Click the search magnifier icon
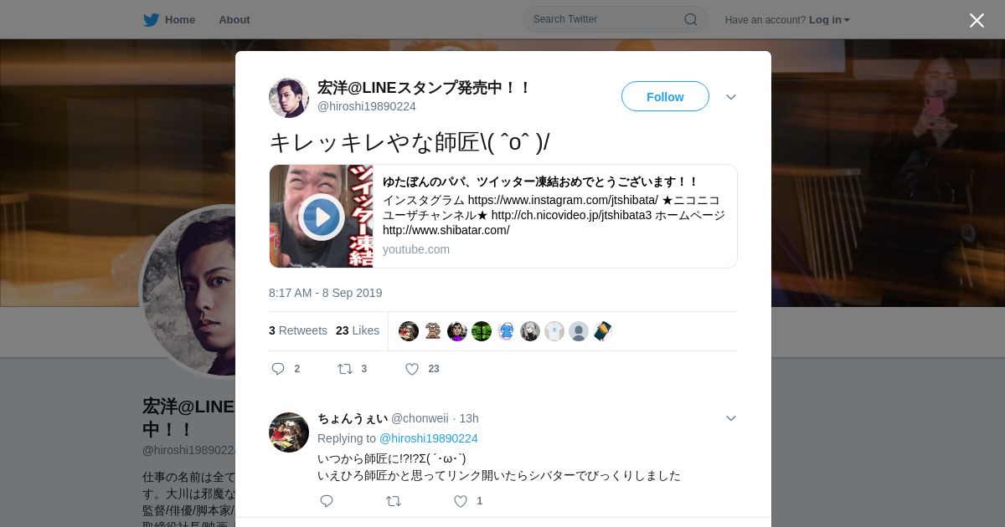Image resolution: width=1005 pixels, height=527 pixels. point(691,19)
